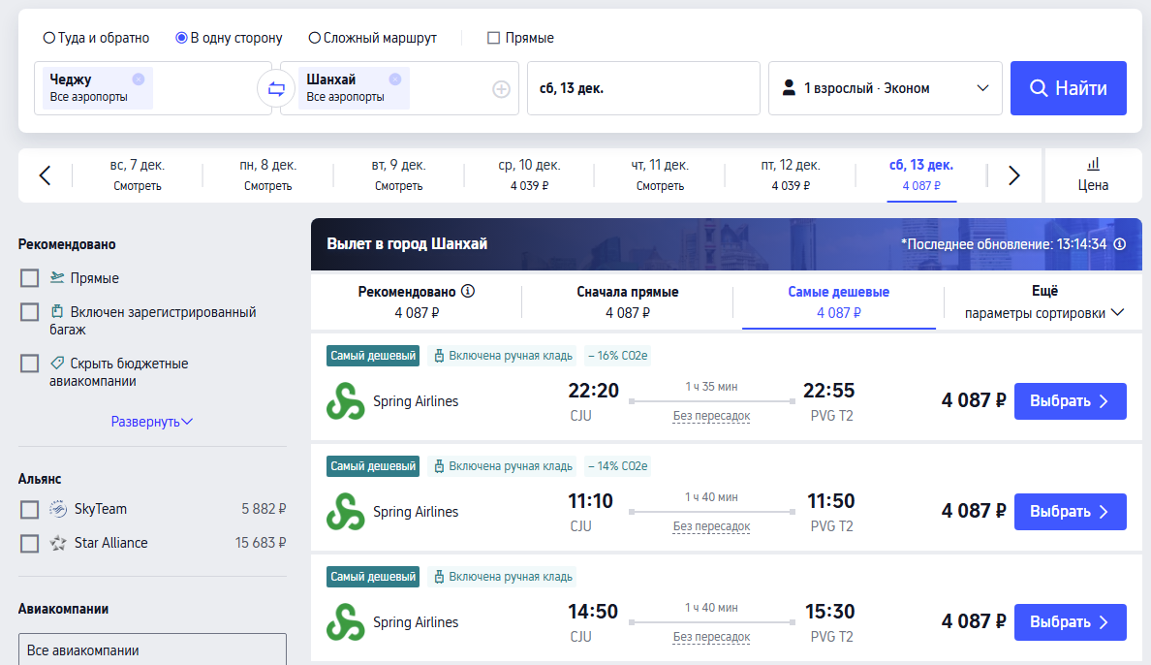This screenshot has height=665, width=1151.
Task: Select date сб, 13 дек. tab
Action: (921, 175)
